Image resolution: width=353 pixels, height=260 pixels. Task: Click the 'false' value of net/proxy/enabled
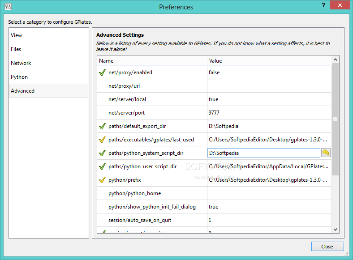point(214,72)
